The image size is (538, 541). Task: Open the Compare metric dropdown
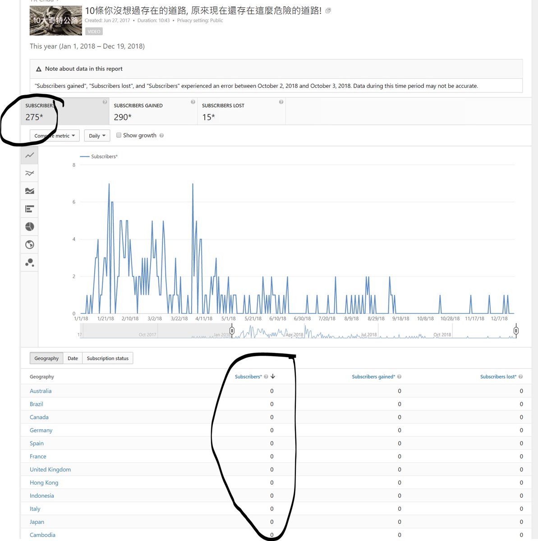coord(55,136)
